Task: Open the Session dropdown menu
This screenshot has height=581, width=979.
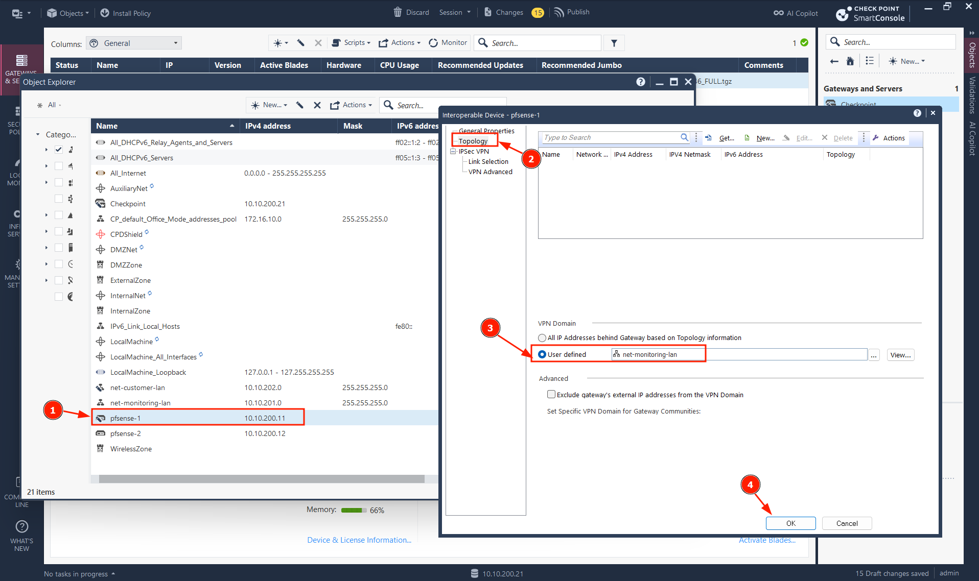Action: (x=455, y=12)
